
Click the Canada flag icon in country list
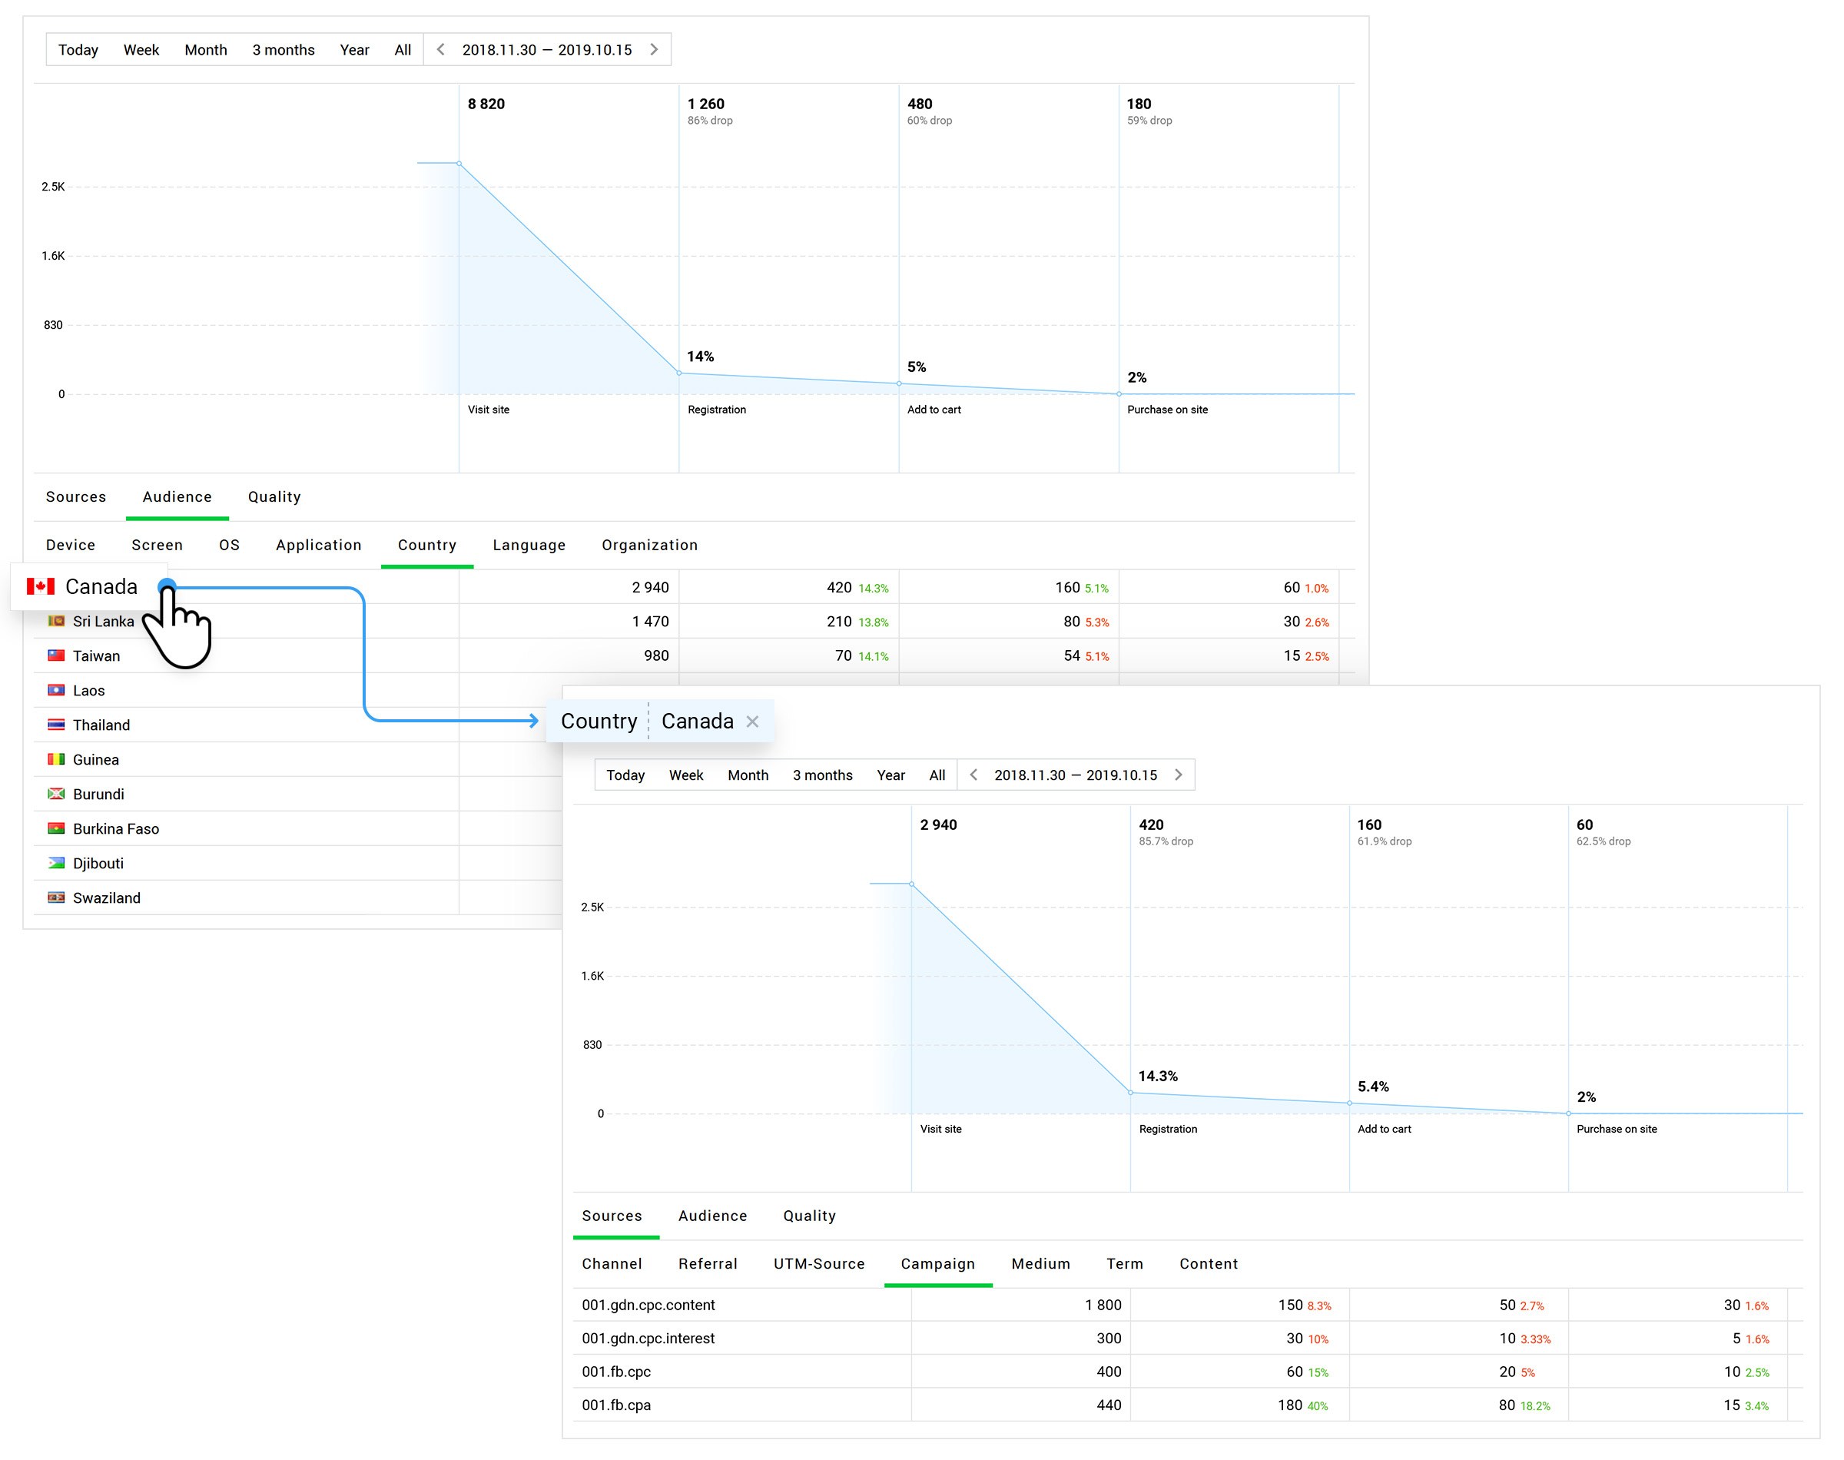[45, 586]
